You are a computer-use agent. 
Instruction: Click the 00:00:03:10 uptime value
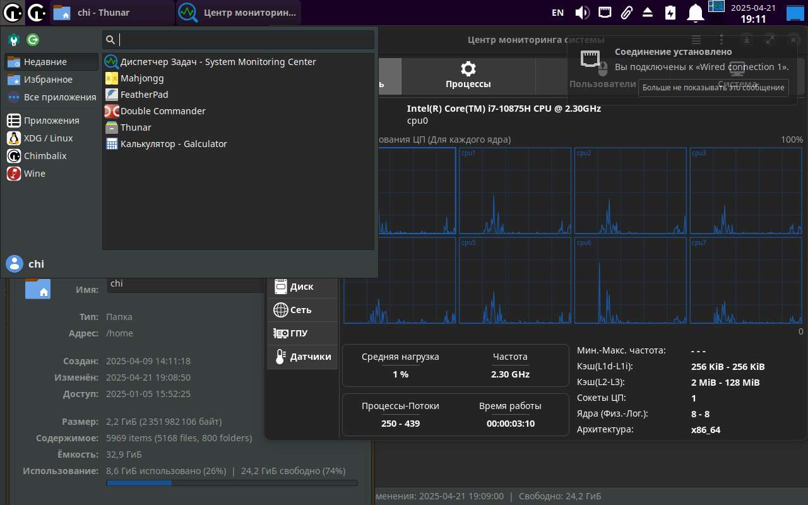[510, 424]
